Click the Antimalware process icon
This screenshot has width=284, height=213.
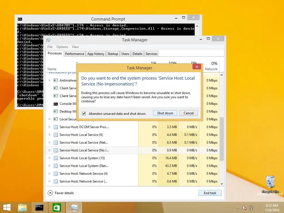[x=56, y=80]
